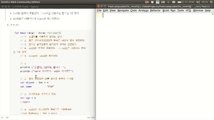Image resolution: width=214 pixels, height=120 pixels.
Task: Click the '//age++' comment line
Action: [25, 102]
